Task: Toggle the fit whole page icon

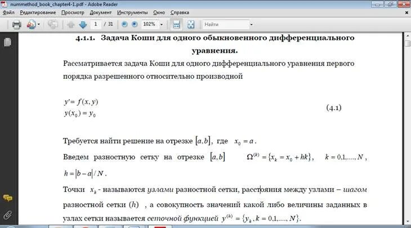Action: (191, 24)
